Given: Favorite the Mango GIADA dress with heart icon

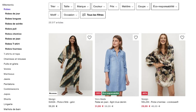Looking at the screenshot, I should [x=89, y=37].
